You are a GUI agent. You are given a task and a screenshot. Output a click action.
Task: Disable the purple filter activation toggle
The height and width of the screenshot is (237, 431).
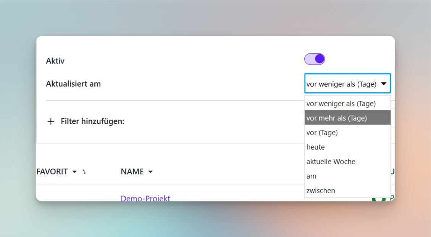point(314,59)
